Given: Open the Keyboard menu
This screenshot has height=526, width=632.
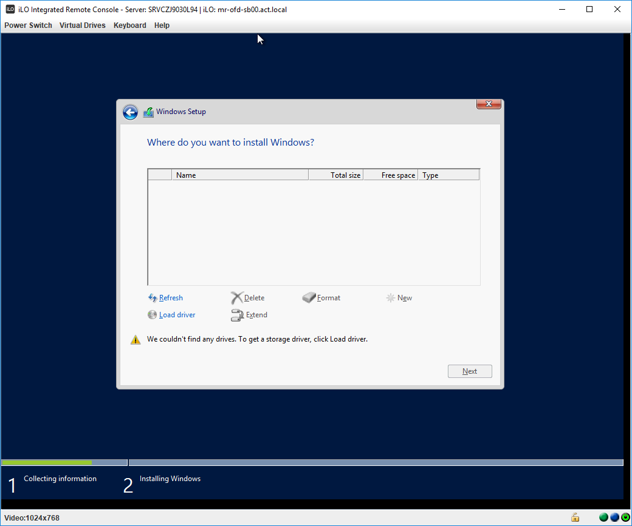Looking at the screenshot, I should (129, 25).
